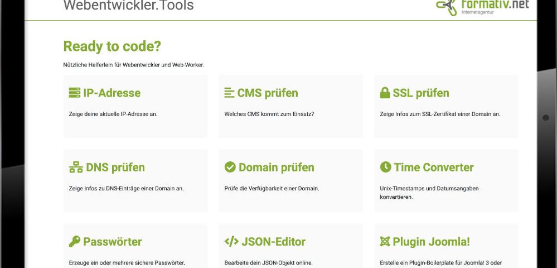Click the code brackets icon beside JSON-Editor
Viewport: 557px width, 268px height.
point(231,242)
